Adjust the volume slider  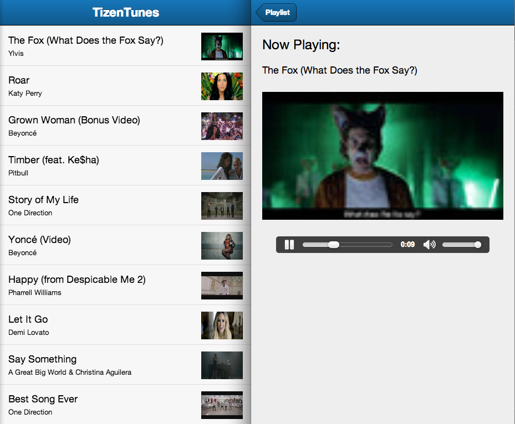point(461,245)
